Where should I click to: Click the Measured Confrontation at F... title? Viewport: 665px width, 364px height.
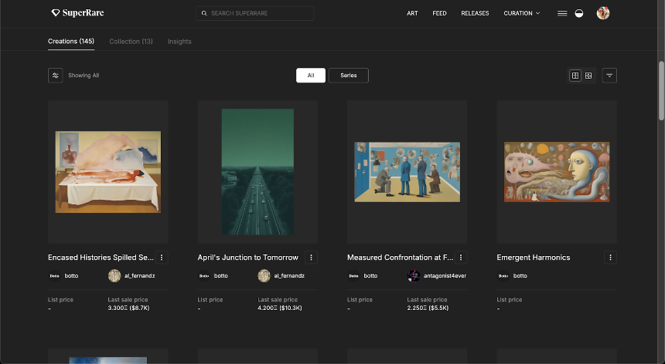point(400,258)
